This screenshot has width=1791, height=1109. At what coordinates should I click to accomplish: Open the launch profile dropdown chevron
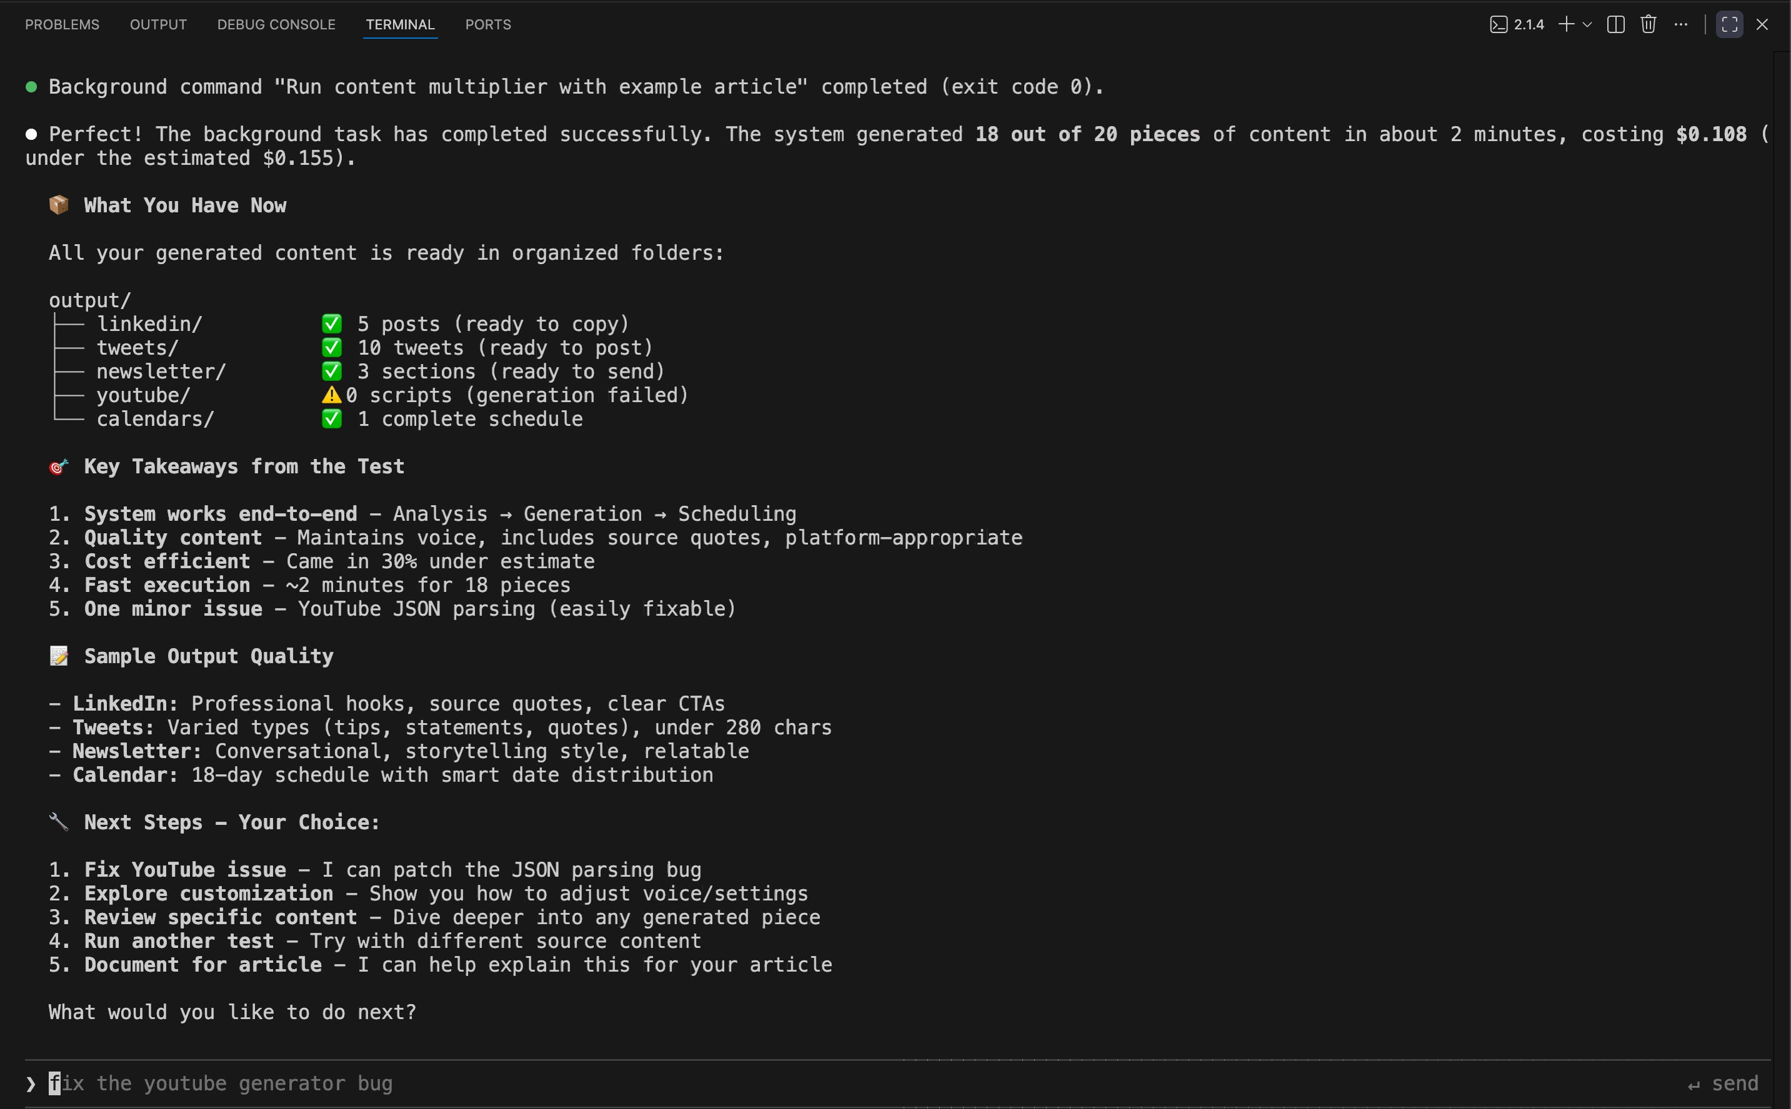point(1587,25)
